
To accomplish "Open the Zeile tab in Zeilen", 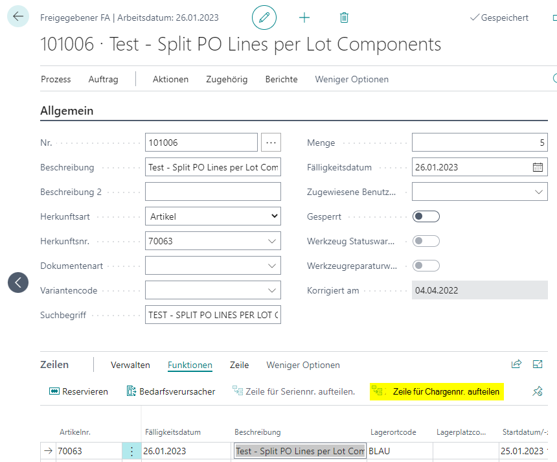I will 239,365.
